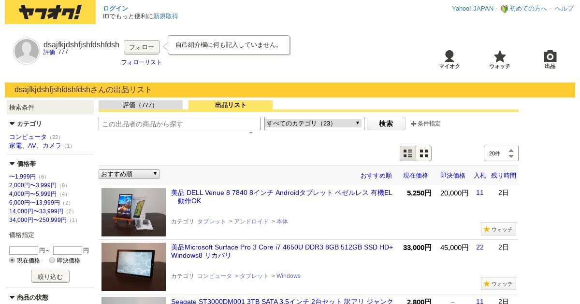The image size is (580, 304).
Task: Select the 現在価格 radio button
Action: click(x=12, y=260)
